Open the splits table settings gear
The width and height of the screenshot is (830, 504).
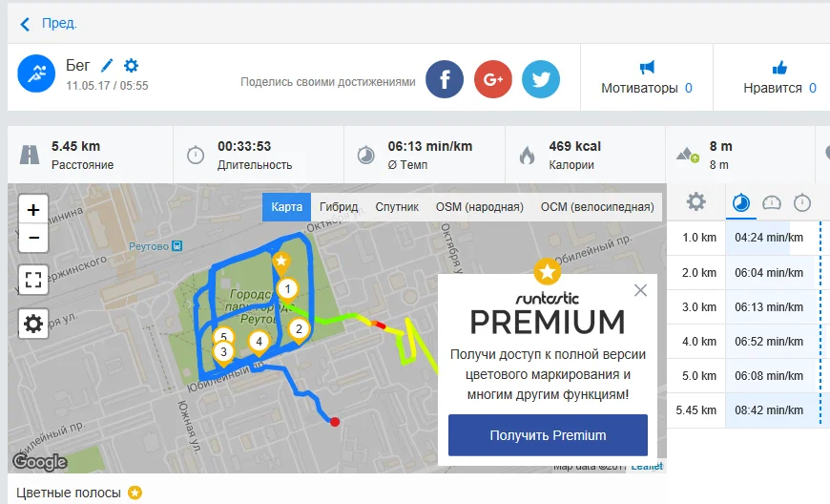click(x=696, y=201)
